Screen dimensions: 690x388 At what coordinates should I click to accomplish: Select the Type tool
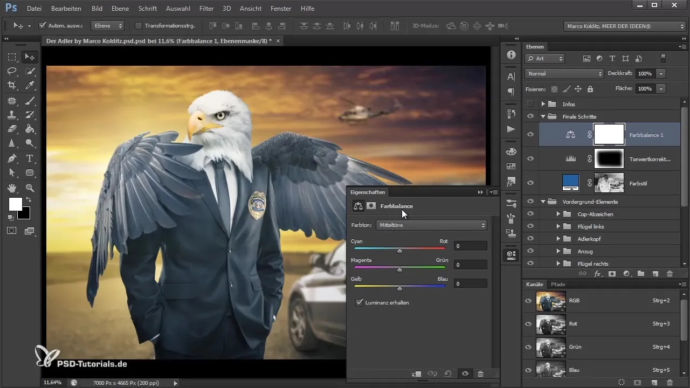tap(30, 158)
